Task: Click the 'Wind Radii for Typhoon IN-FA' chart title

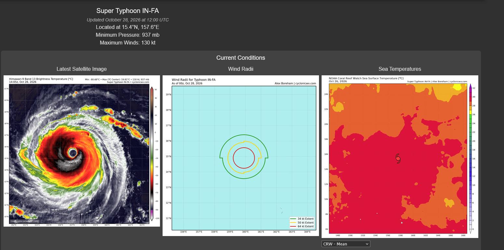Action: pos(193,80)
